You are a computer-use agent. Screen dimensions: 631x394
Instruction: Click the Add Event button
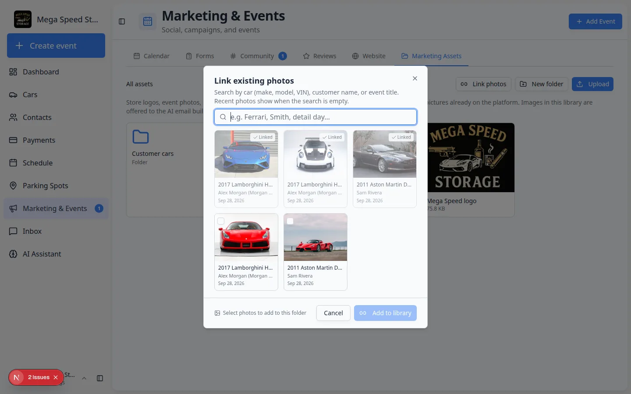point(596,21)
